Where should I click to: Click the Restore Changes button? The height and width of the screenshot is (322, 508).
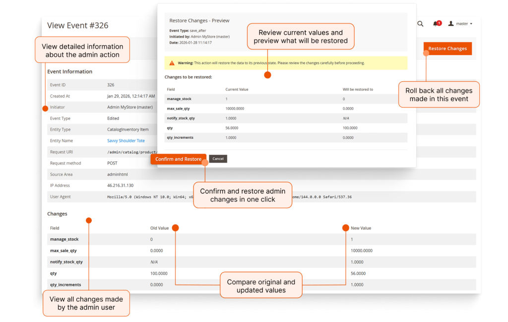pyautogui.click(x=447, y=49)
